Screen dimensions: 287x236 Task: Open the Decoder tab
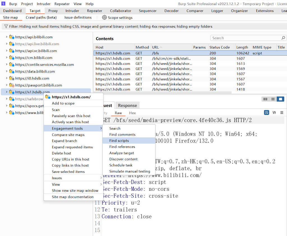(171, 11)
